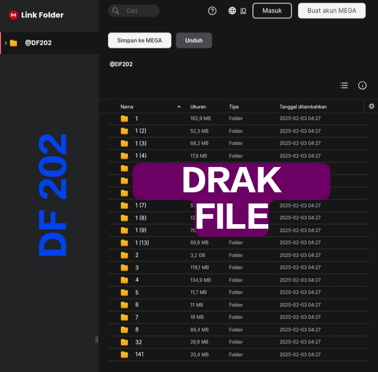Select folder name "141"
Viewport: 378px width, 372px height.
point(139,355)
